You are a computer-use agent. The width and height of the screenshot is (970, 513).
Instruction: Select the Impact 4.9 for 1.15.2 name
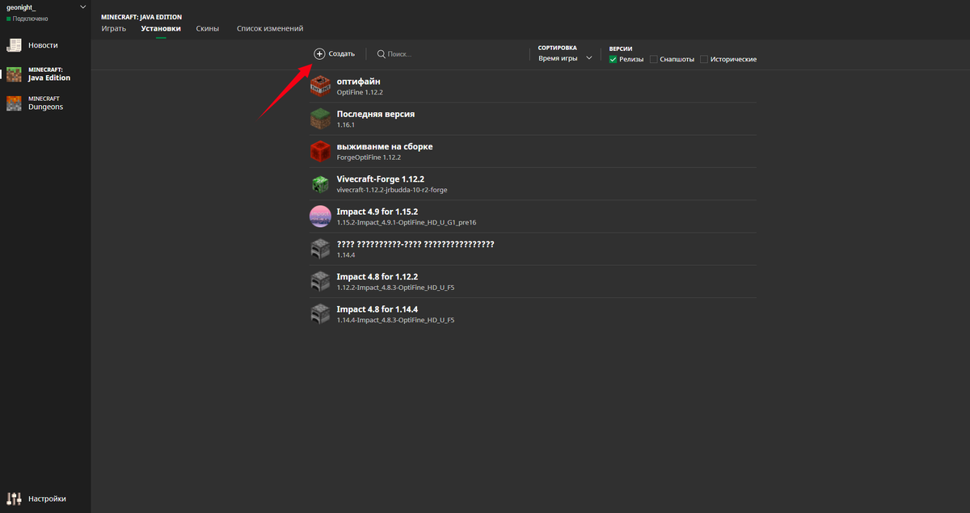(x=377, y=211)
